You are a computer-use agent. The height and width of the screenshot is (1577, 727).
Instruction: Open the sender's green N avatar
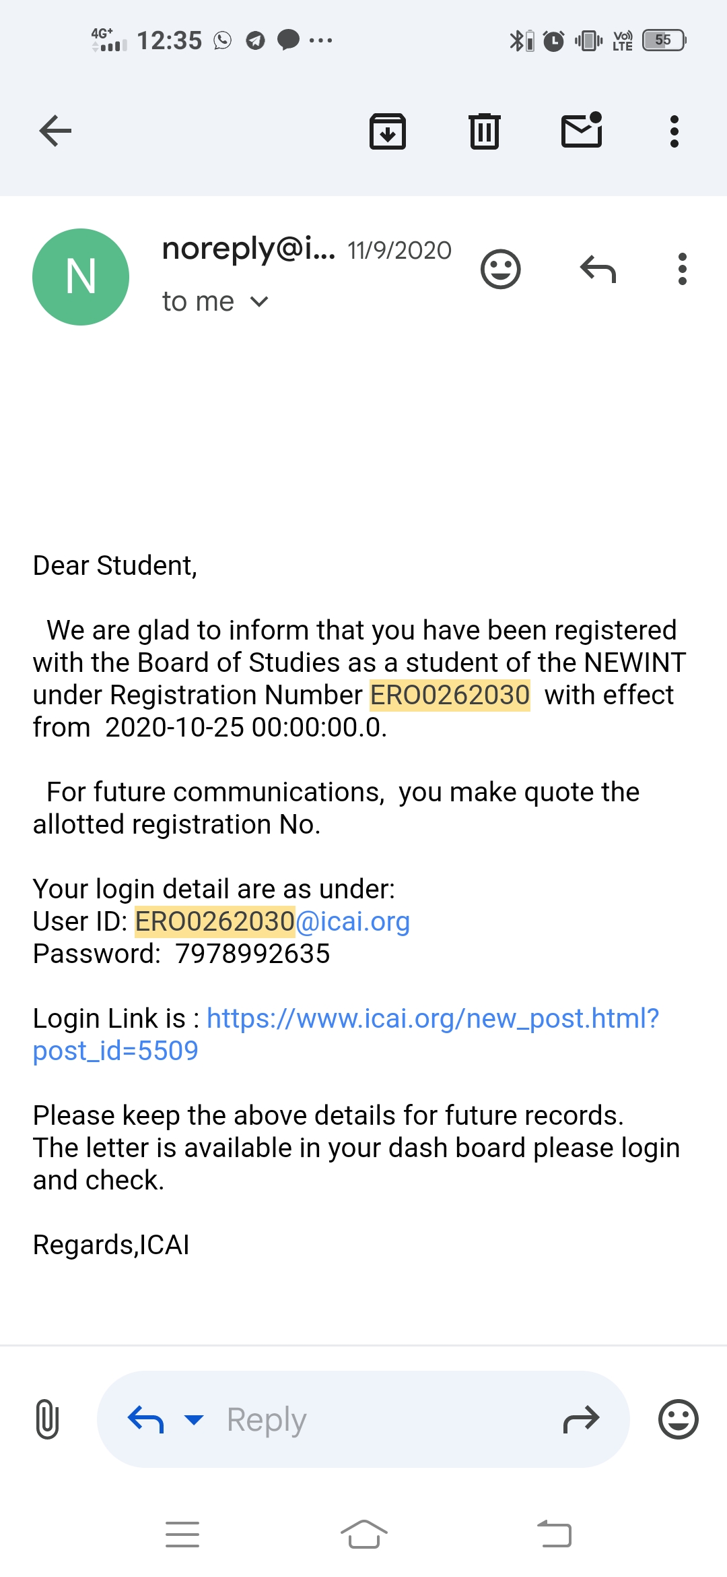81,277
